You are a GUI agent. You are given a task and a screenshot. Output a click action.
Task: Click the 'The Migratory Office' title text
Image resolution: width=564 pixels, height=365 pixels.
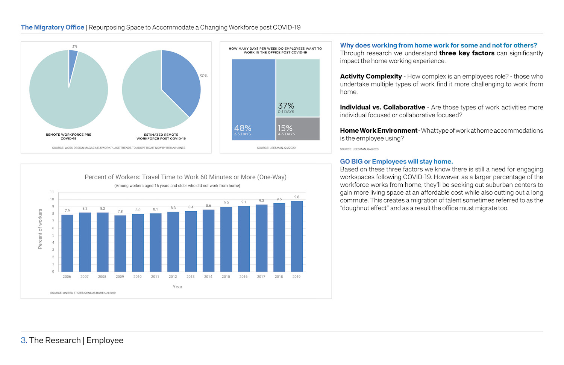point(53,27)
